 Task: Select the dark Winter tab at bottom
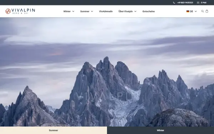160,130
